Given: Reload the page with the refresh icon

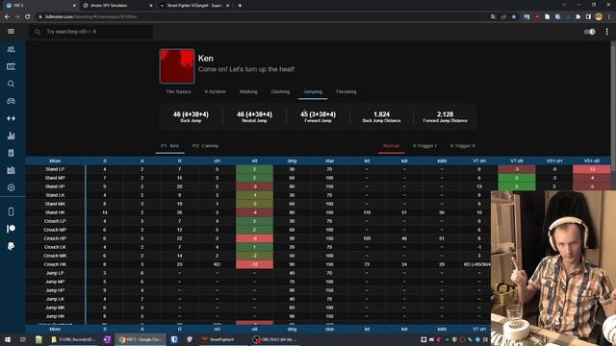Looking at the screenshot, I should (28, 17).
